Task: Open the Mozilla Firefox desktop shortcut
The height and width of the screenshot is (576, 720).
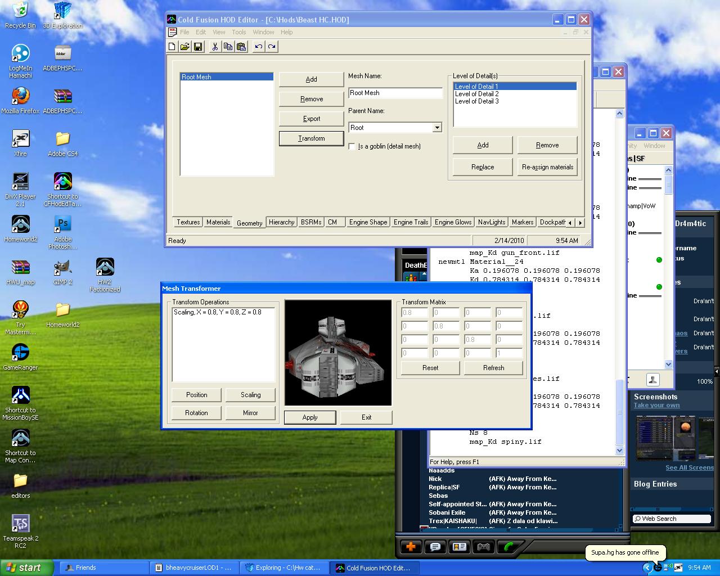Action: point(20,100)
